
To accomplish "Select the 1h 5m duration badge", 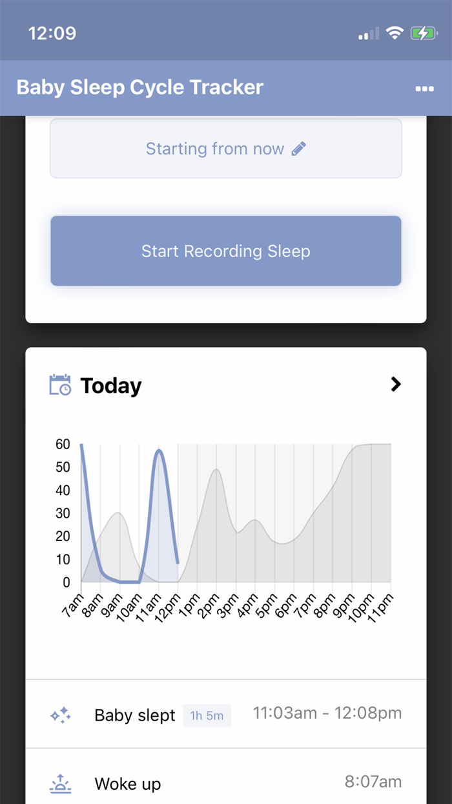I will (x=207, y=715).
